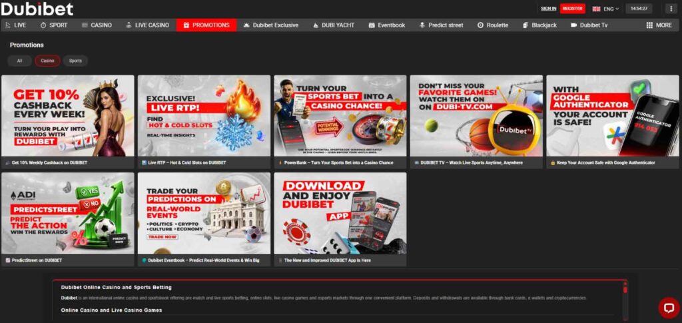Click 'PowerBank – Turn Your Sports Bet' caption

(x=339, y=162)
